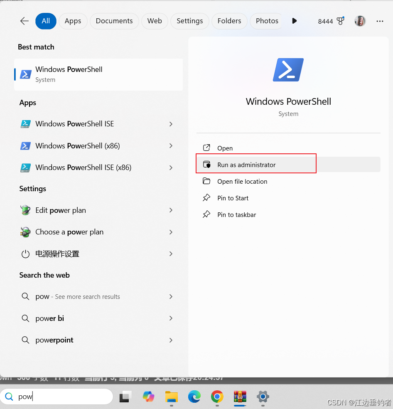
Task: Switch to the Photos filter tab
Action: point(267,21)
